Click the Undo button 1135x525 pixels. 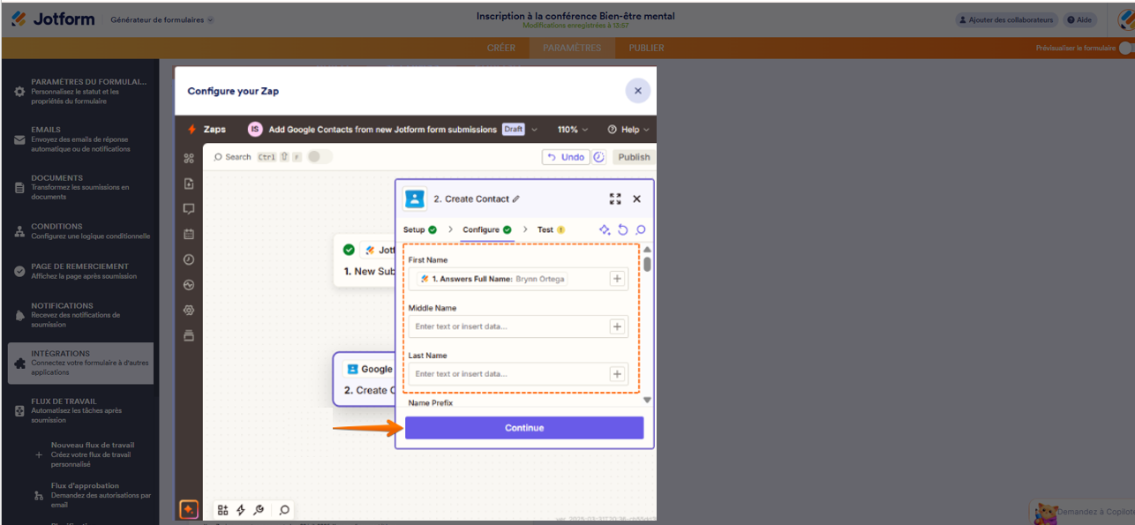565,157
